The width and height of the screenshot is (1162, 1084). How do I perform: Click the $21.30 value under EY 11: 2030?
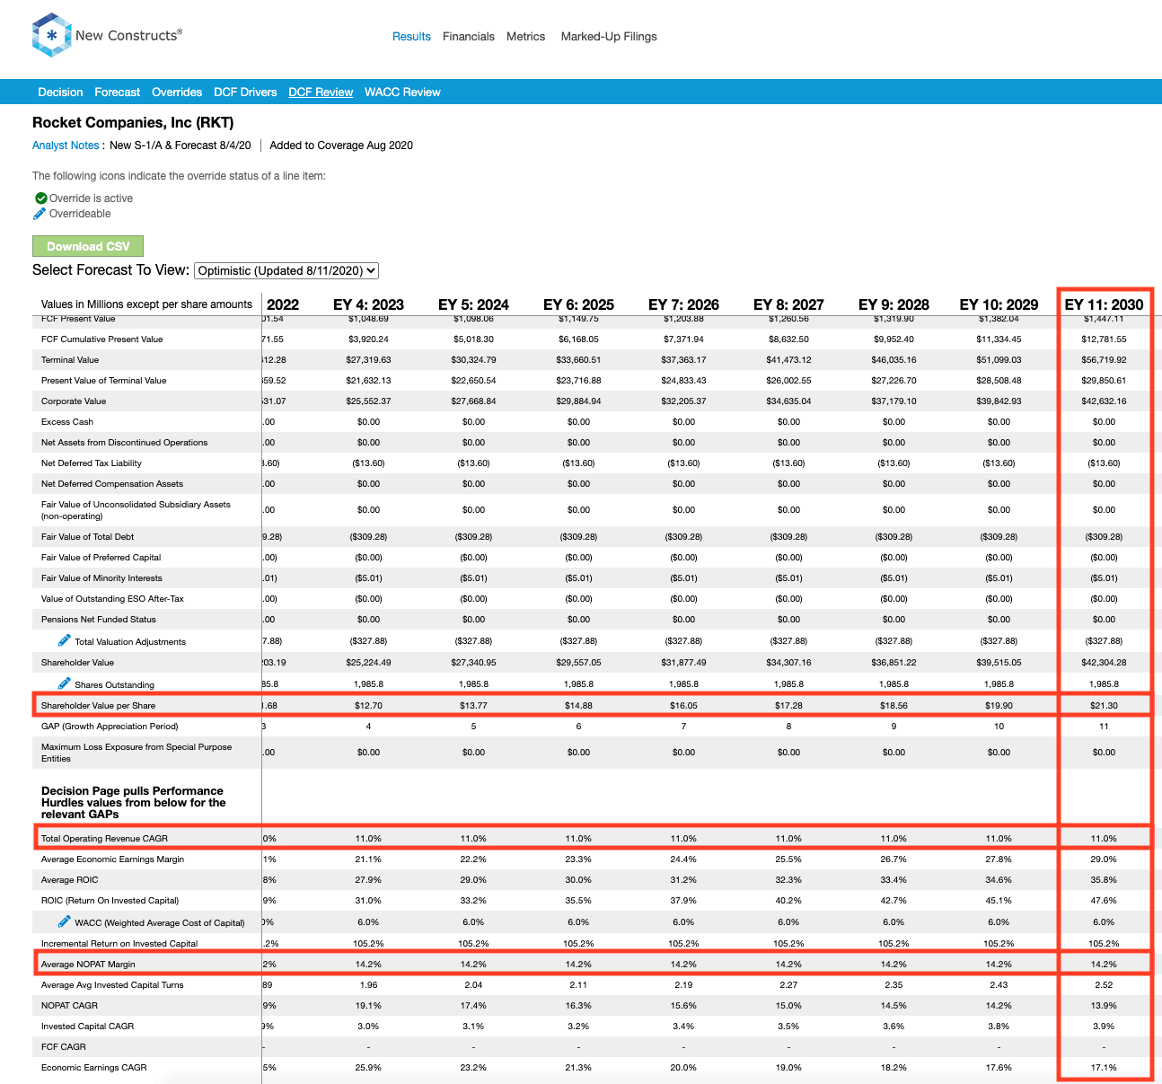tap(1104, 706)
